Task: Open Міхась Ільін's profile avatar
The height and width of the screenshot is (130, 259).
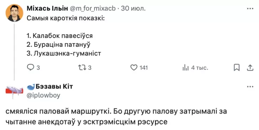Action: click(x=15, y=13)
